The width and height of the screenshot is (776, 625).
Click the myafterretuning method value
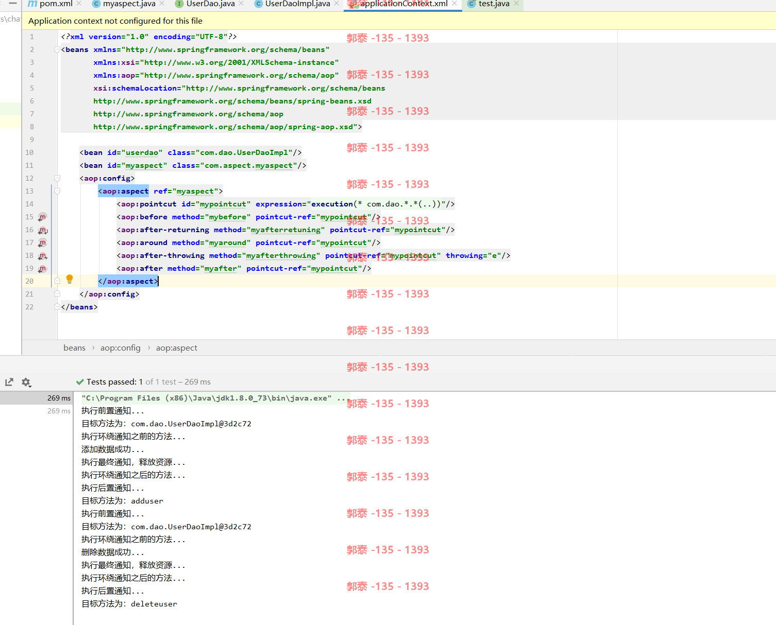click(285, 230)
